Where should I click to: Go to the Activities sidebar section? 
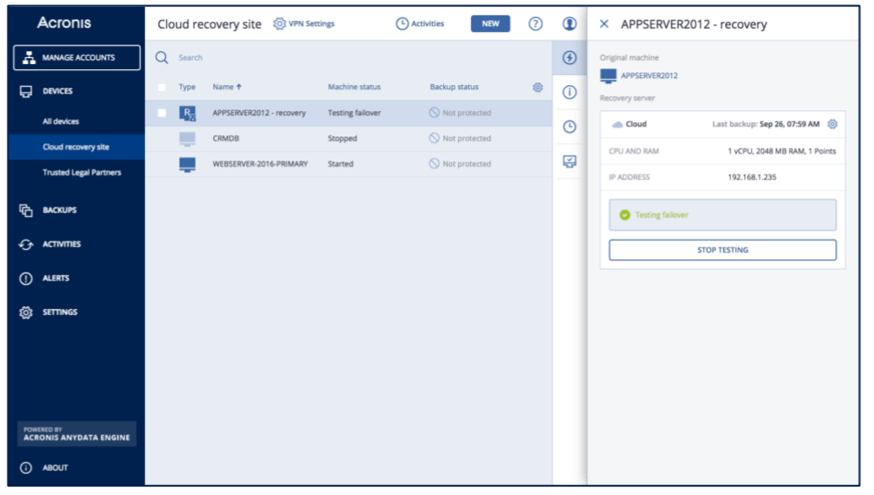pos(61,244)
